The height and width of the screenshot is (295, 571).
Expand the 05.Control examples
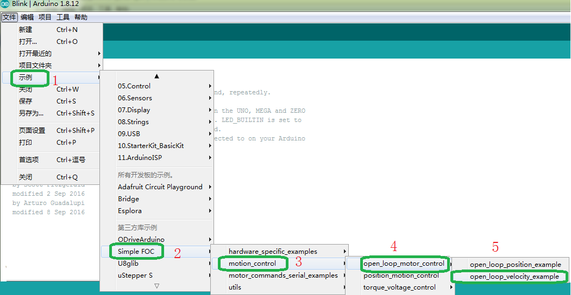pos(157,86)
